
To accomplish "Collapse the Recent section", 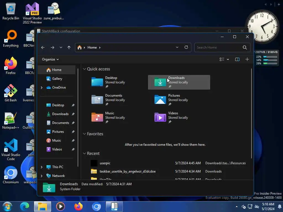I will (84, 153).
